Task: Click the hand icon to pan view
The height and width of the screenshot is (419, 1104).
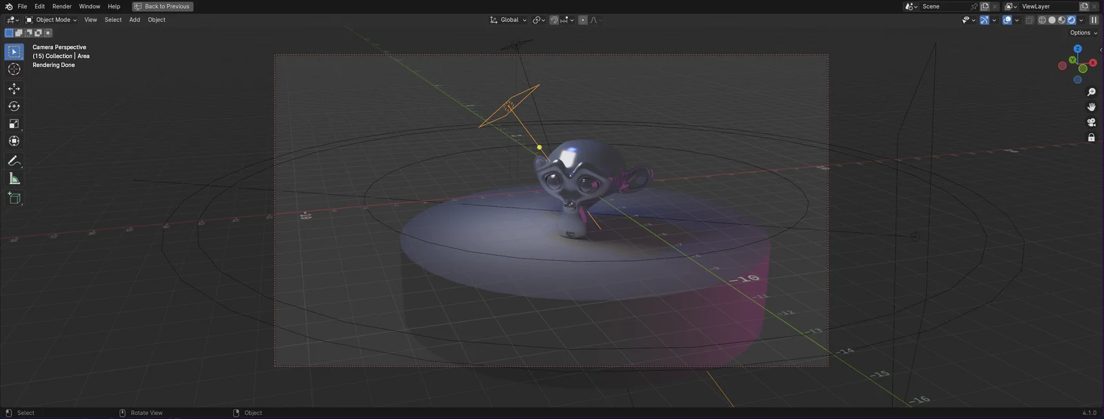Action: click(x=1092, y=107)
